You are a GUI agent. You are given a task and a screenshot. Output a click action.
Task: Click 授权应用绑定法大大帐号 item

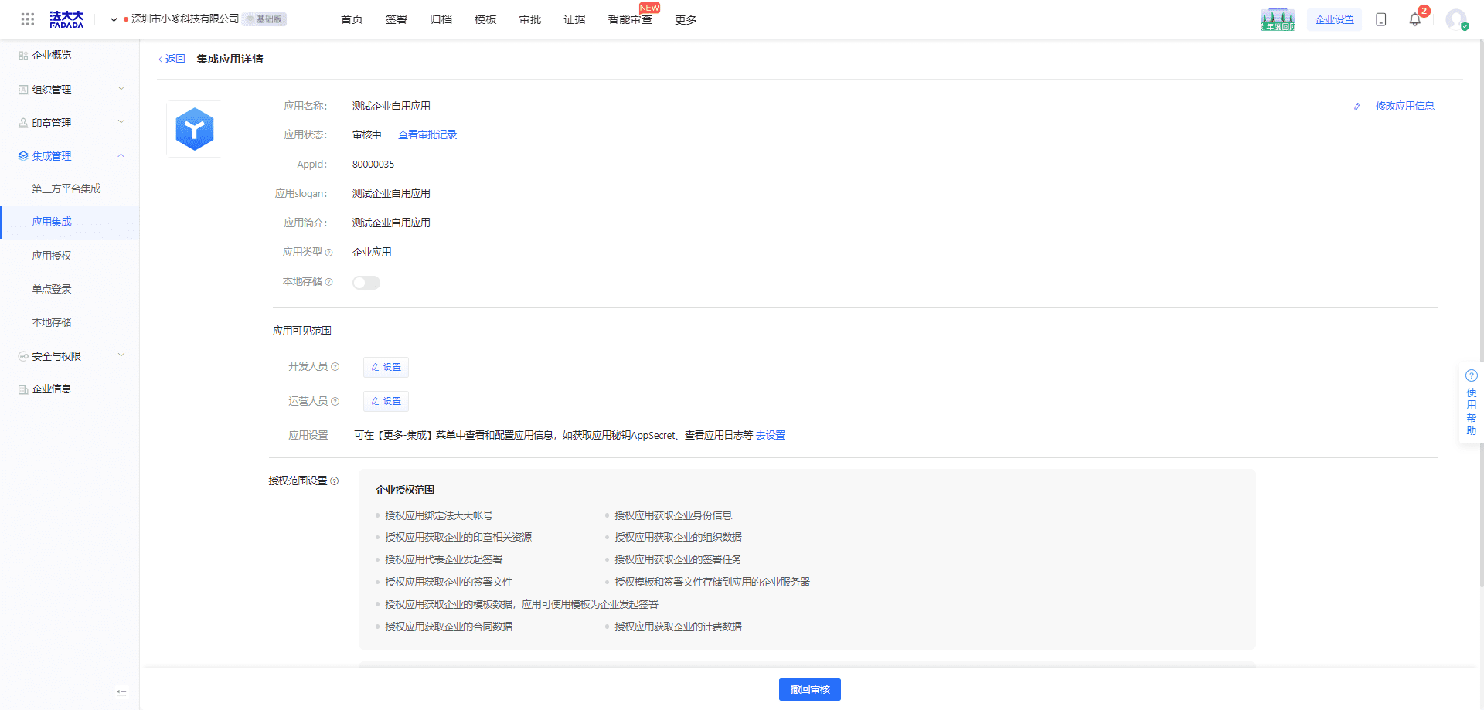(439, 516)
